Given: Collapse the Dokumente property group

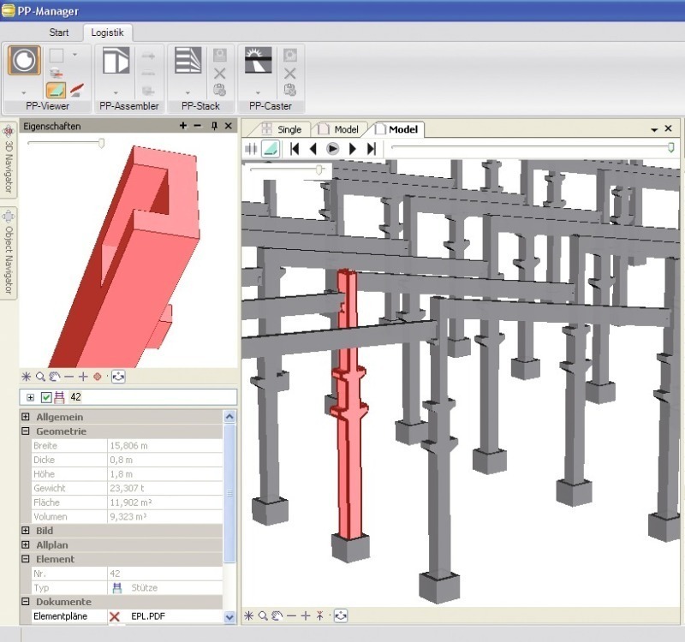Looking at the screenshot, I should pyautogui.click(x=26, y=602).
